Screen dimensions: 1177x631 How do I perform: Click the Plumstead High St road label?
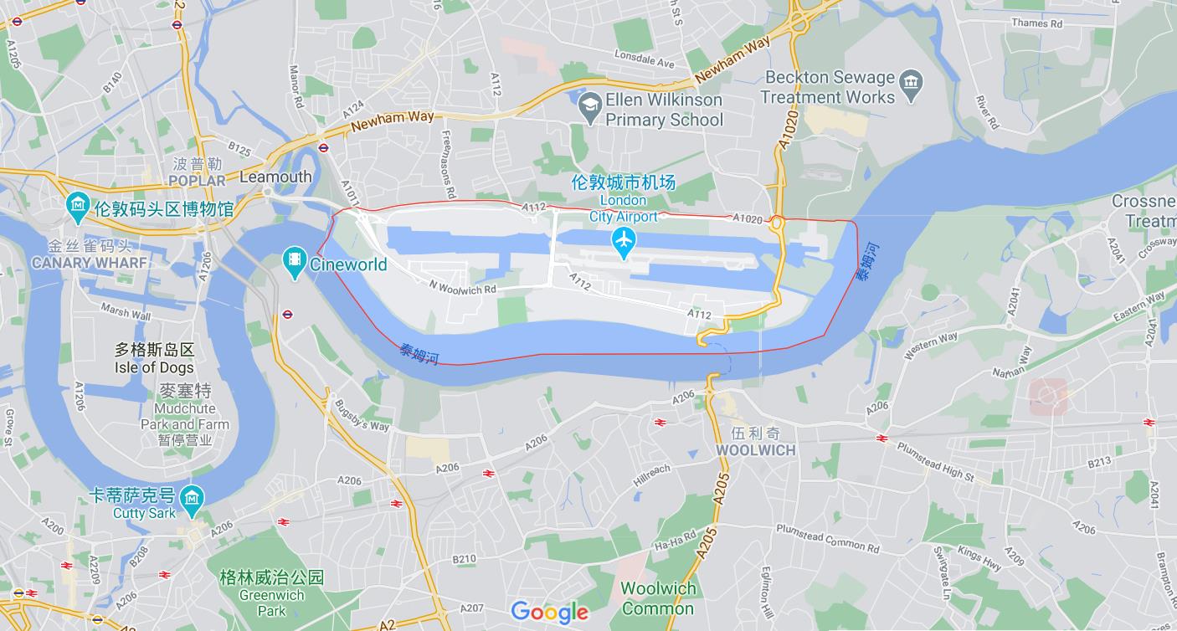coord(935,459)
